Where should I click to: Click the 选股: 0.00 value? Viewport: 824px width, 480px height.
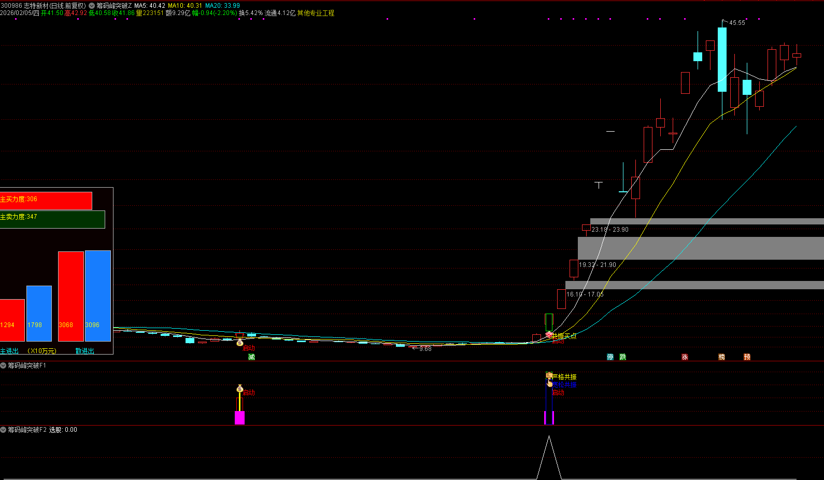(63, 430)
